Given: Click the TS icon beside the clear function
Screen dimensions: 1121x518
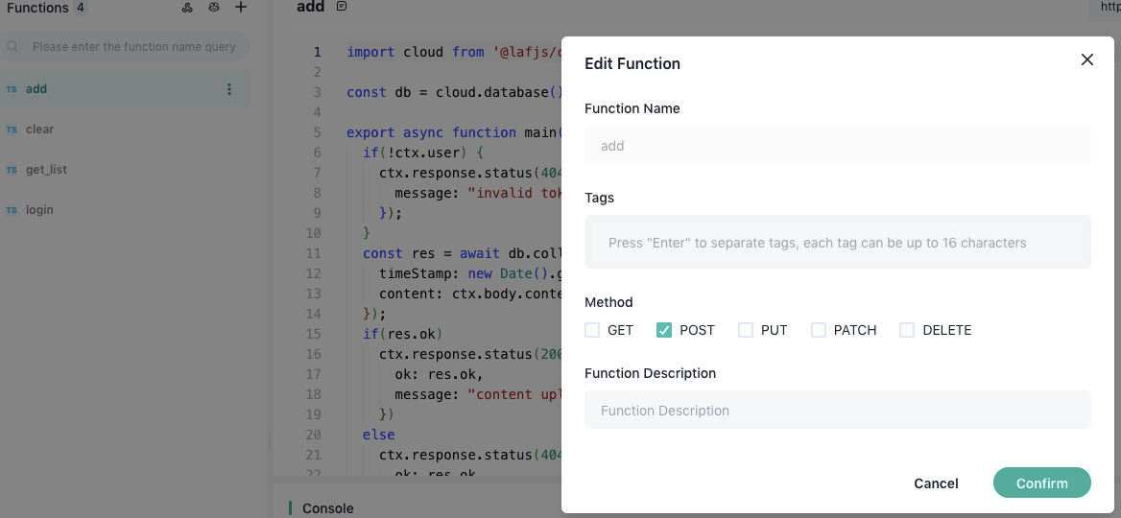Looking at the screenshot, I should pos(12,129).
